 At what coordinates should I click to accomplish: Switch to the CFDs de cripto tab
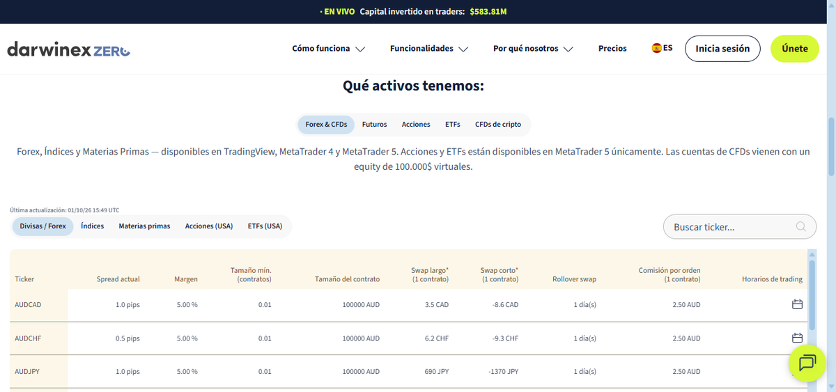point(498,125)
